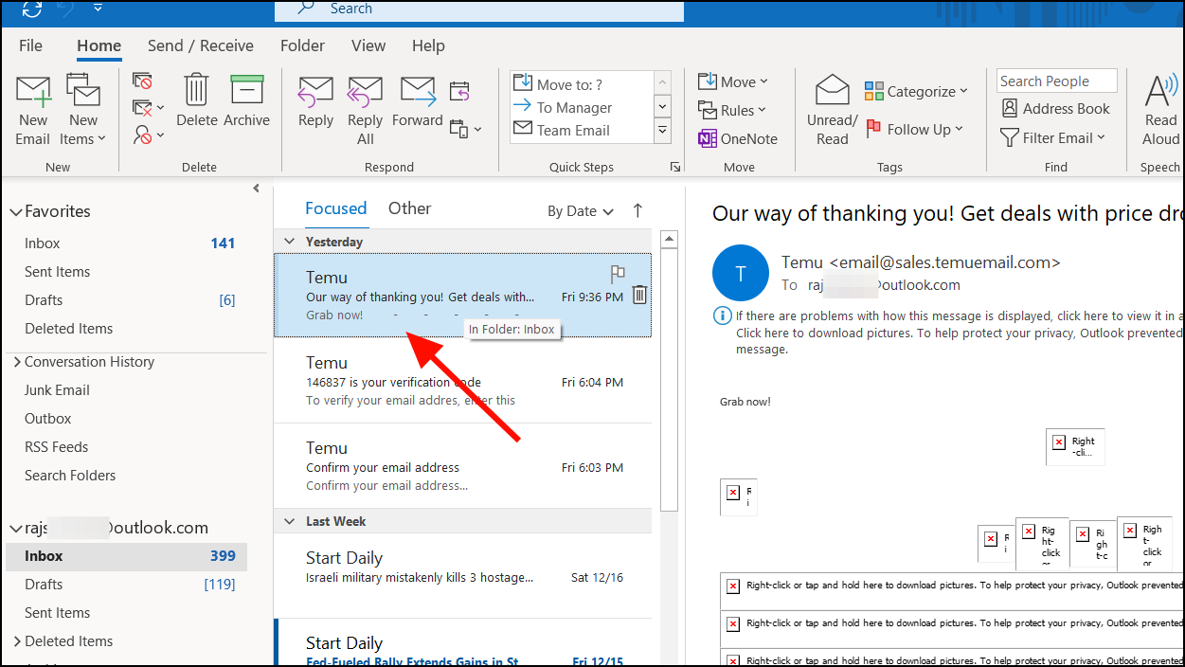Screen dimensions: 1185x667
Task: Open the Temu verification code email
Action: point(462,381)
